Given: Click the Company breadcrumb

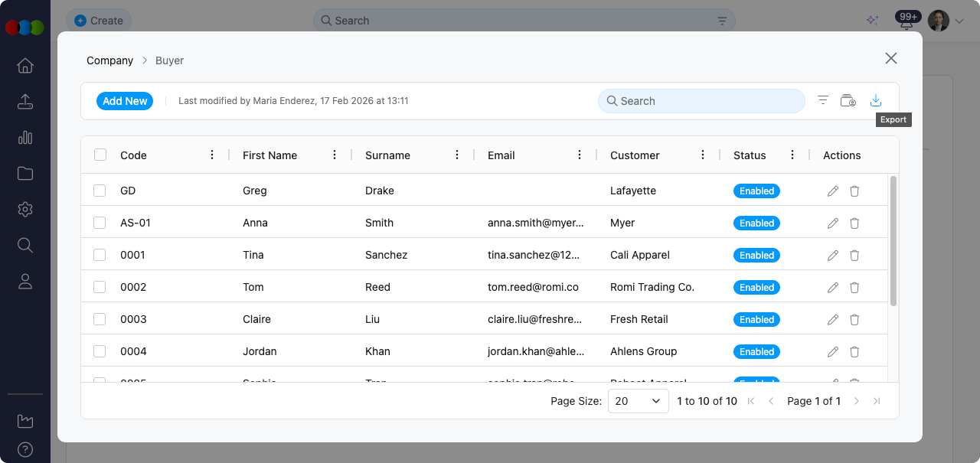Looking at the screenshot, I should click(109, 60).
